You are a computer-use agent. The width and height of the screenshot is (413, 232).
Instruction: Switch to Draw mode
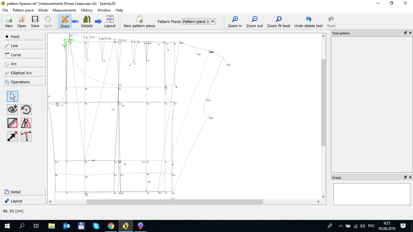coord(65,21)
